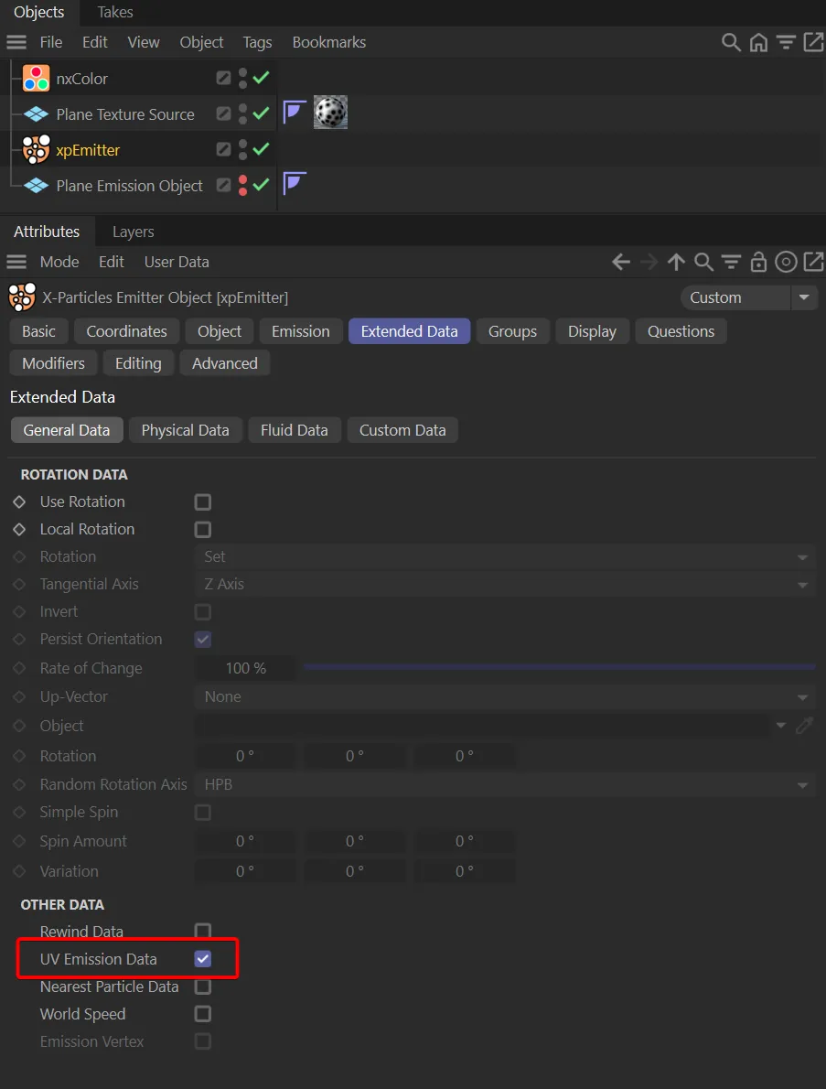Screen dimensions: 826x1089
Task: Click the material tag on Plane Texture Source
Action: click(330, 113)
